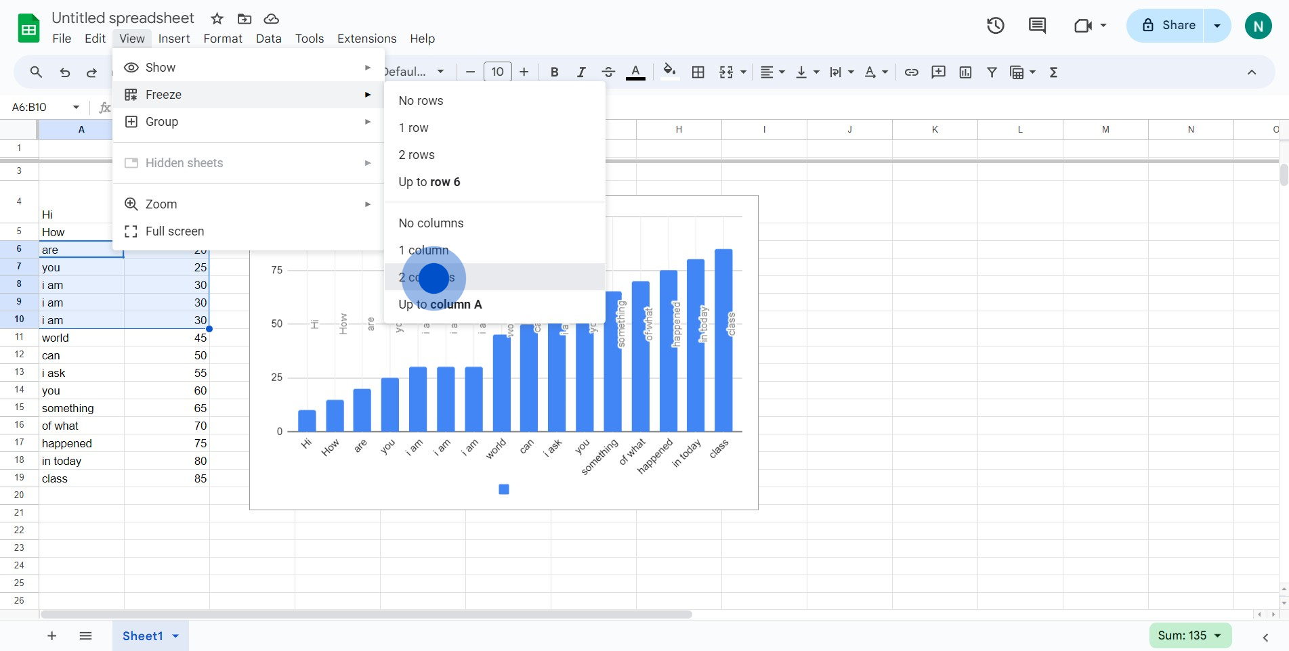Expand the merge cells dropdown arrow
Viewport: 1289px width, 651px height.
point(744,72)
